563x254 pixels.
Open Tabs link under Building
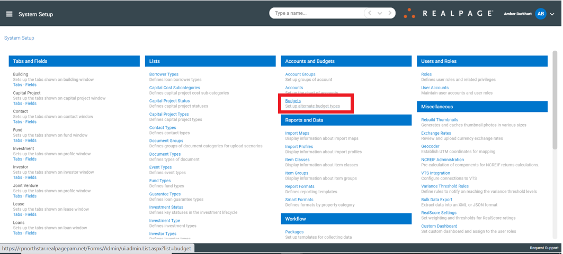[x=17, y=85]
